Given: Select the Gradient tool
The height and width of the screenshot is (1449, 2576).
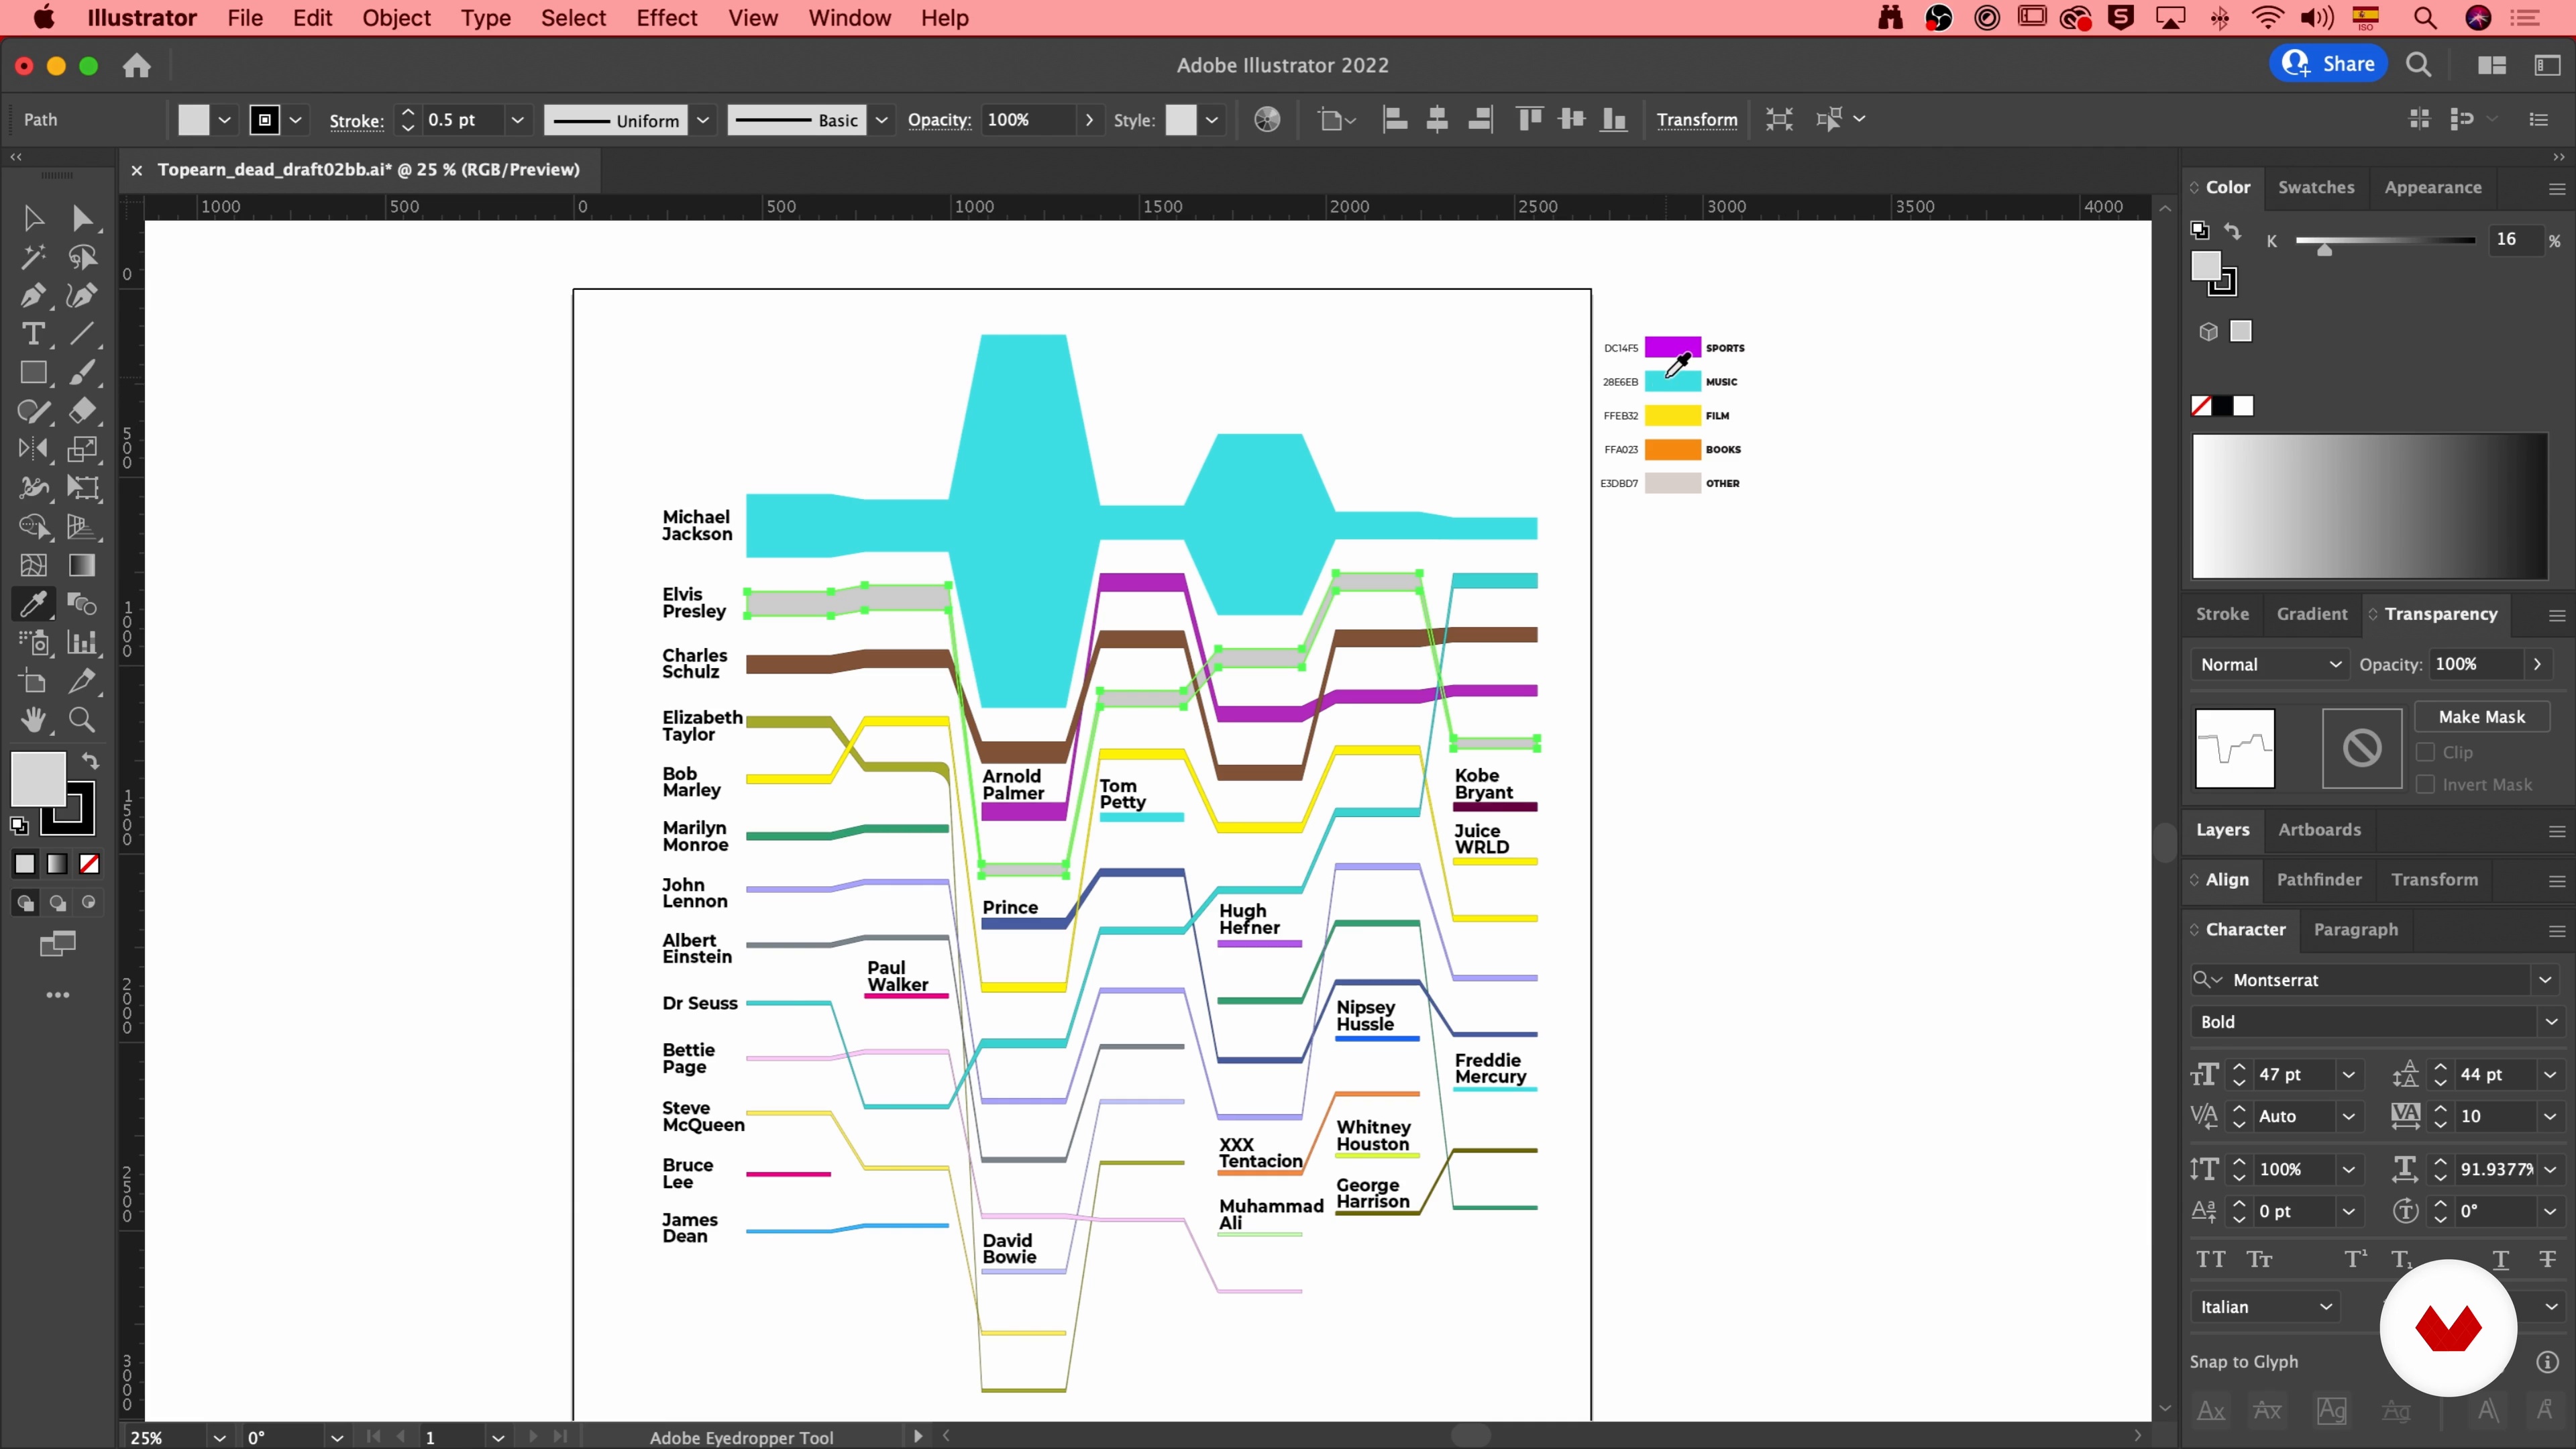Looking at the screenshot, I should click(x=83, y=565).
